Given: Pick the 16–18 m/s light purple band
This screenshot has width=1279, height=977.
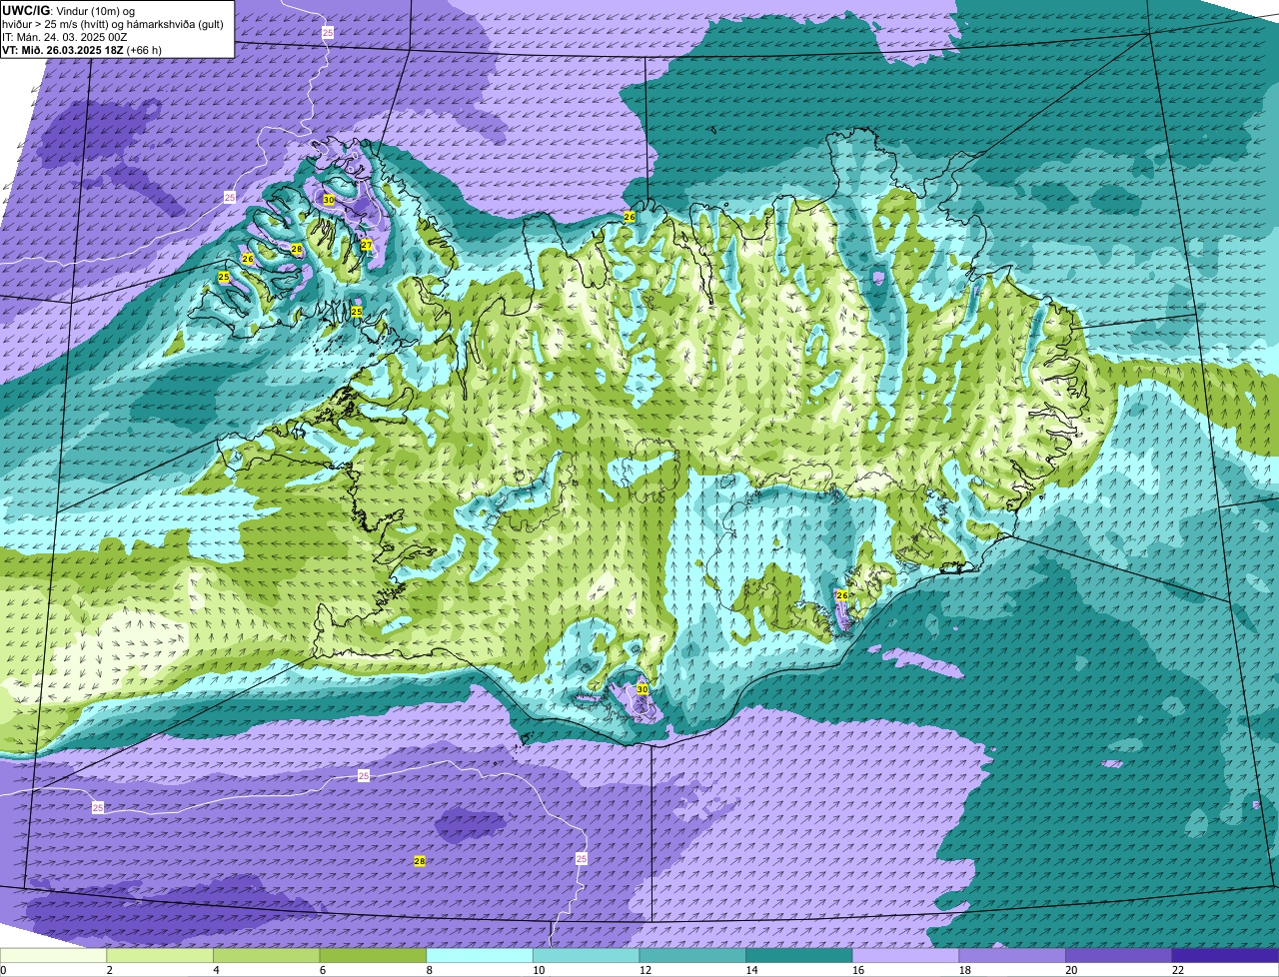Looking at the screenshot, I should click(906, 955).
